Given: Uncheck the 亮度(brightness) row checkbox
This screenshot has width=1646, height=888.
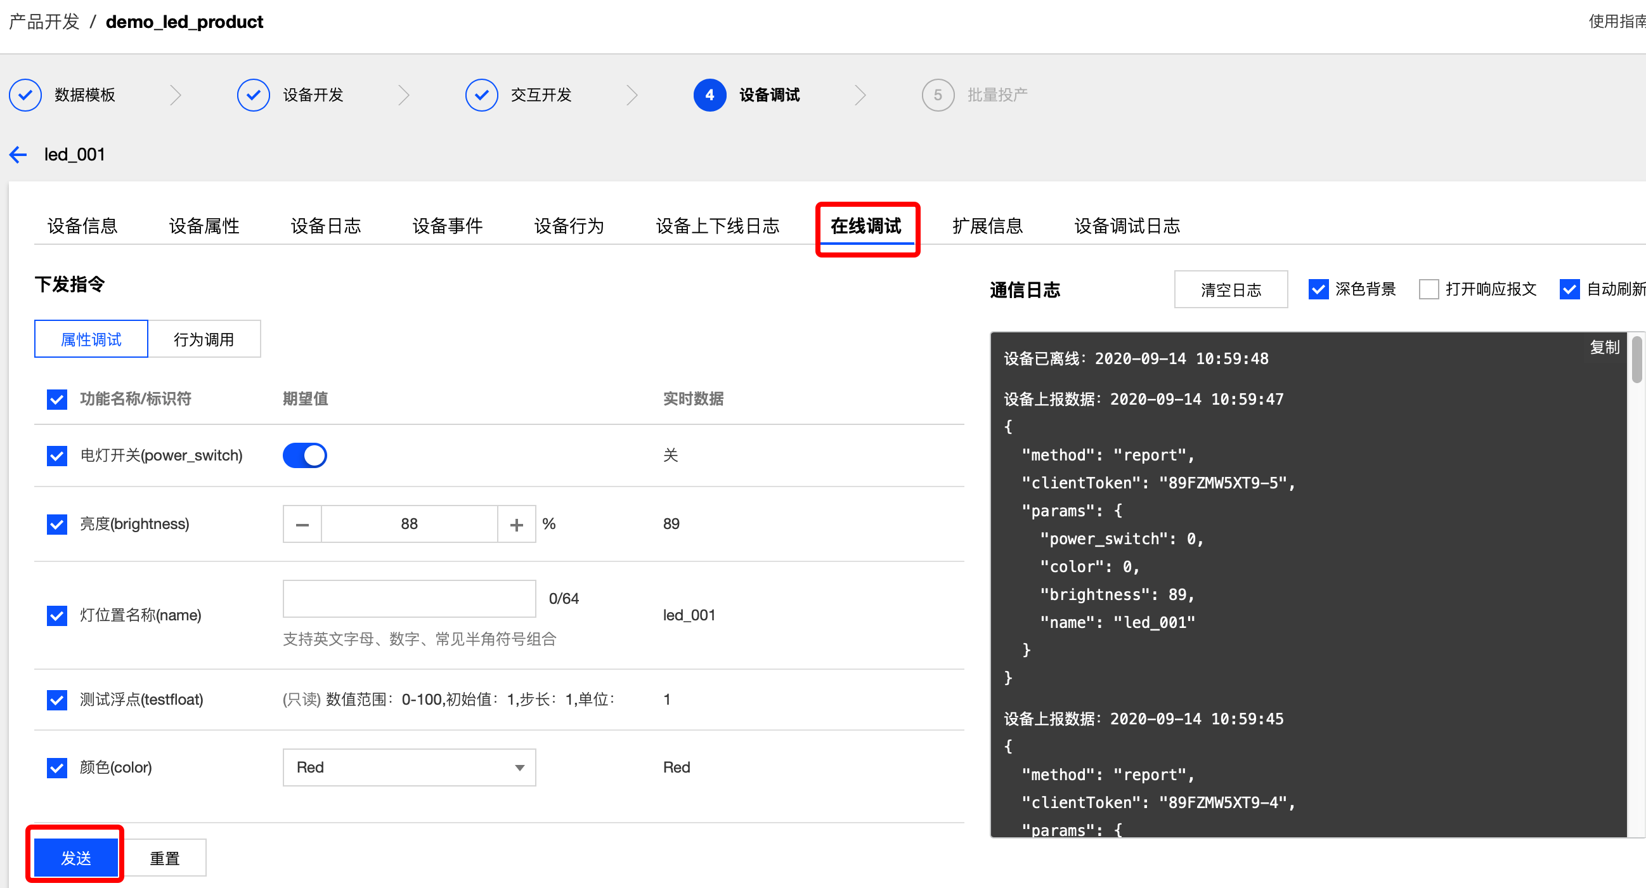Looking at the screenshot, I should click(57, 524).
